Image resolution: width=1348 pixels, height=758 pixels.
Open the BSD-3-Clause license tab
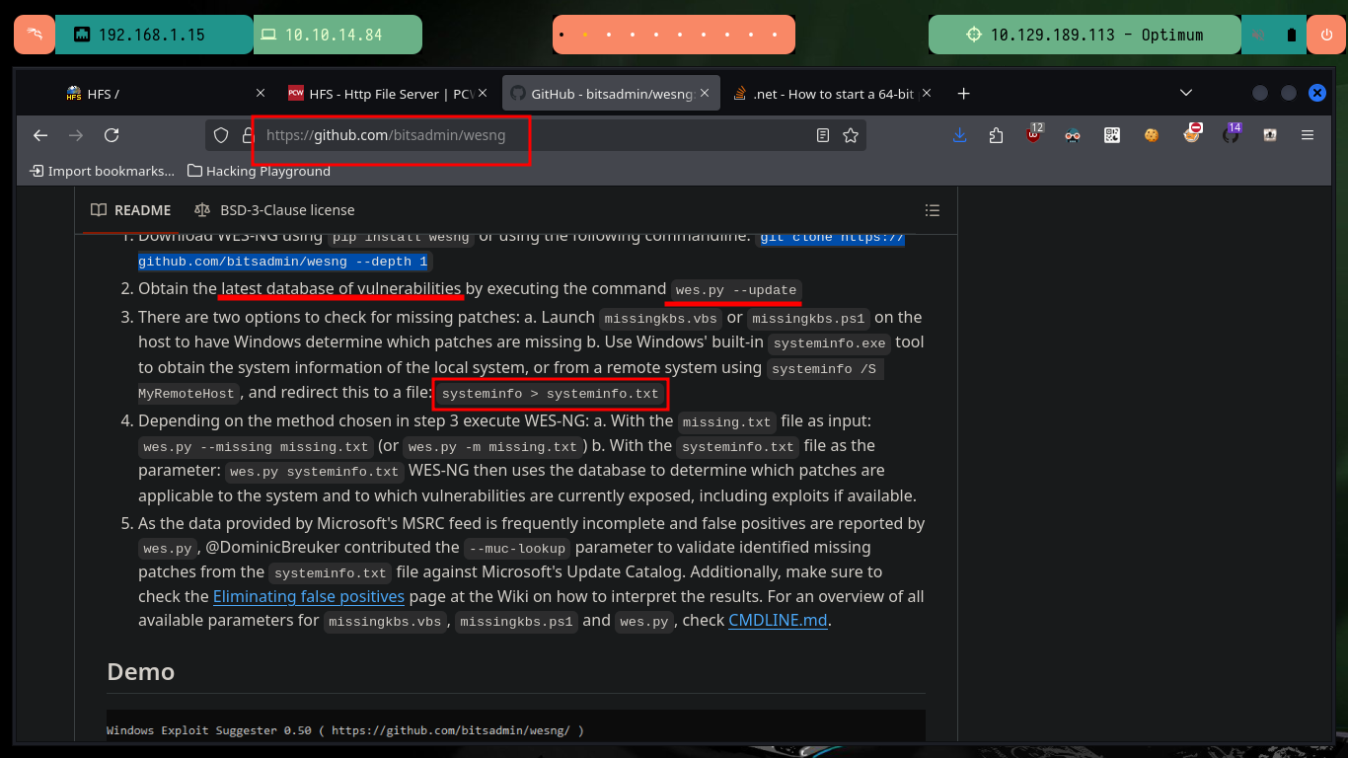pyautogui.click(x=274, y=210)
